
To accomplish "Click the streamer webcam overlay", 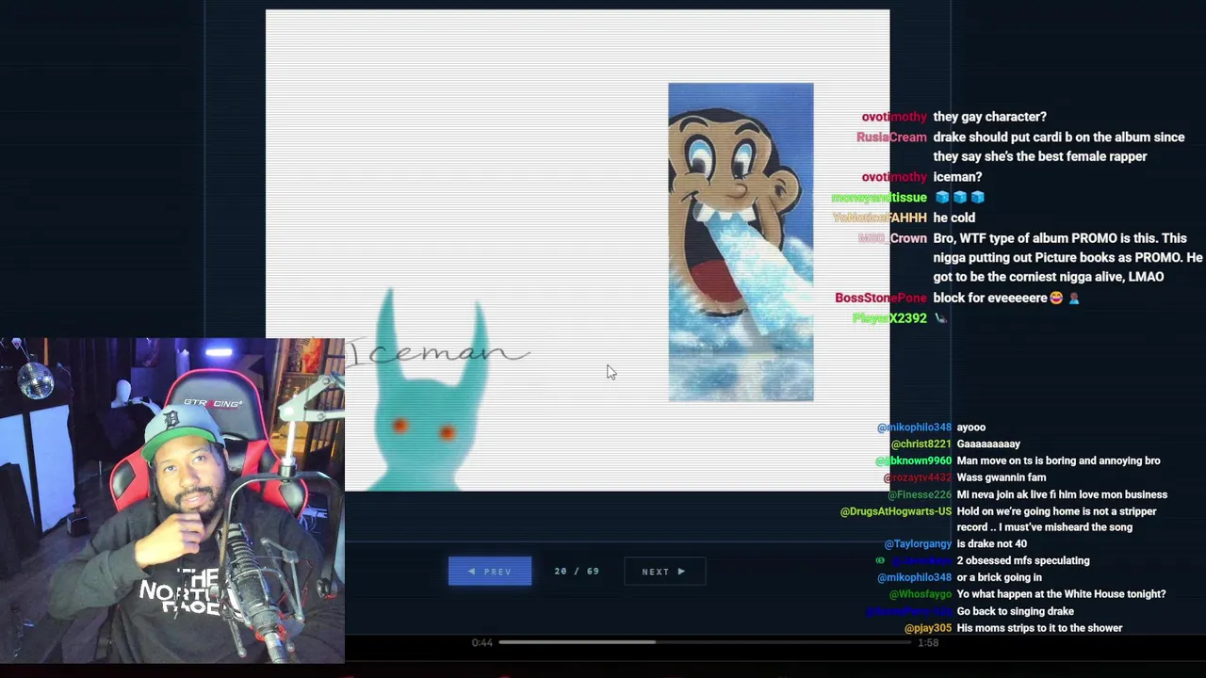I will (x=172, y=501).
